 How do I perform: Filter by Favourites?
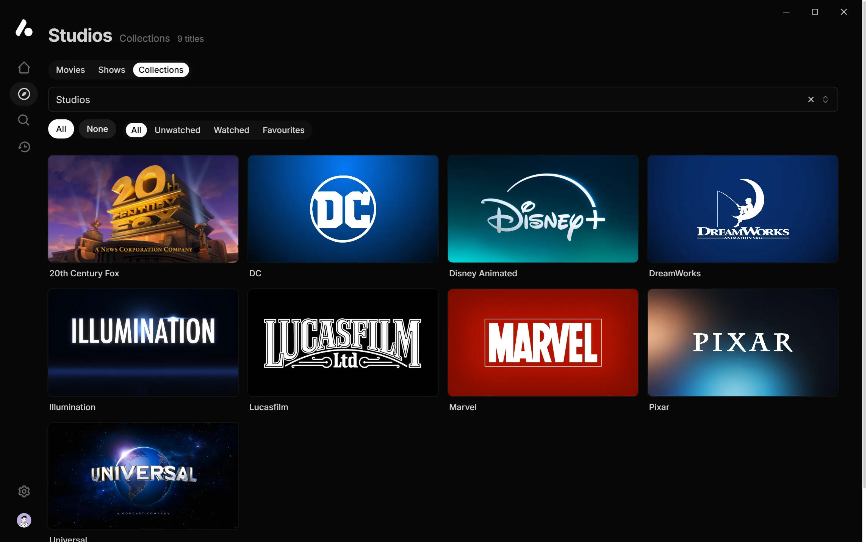283,130
